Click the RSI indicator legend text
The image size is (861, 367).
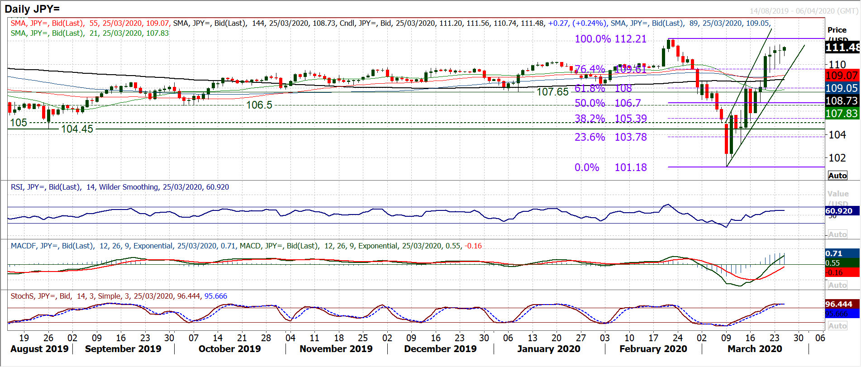click(120, 187)
